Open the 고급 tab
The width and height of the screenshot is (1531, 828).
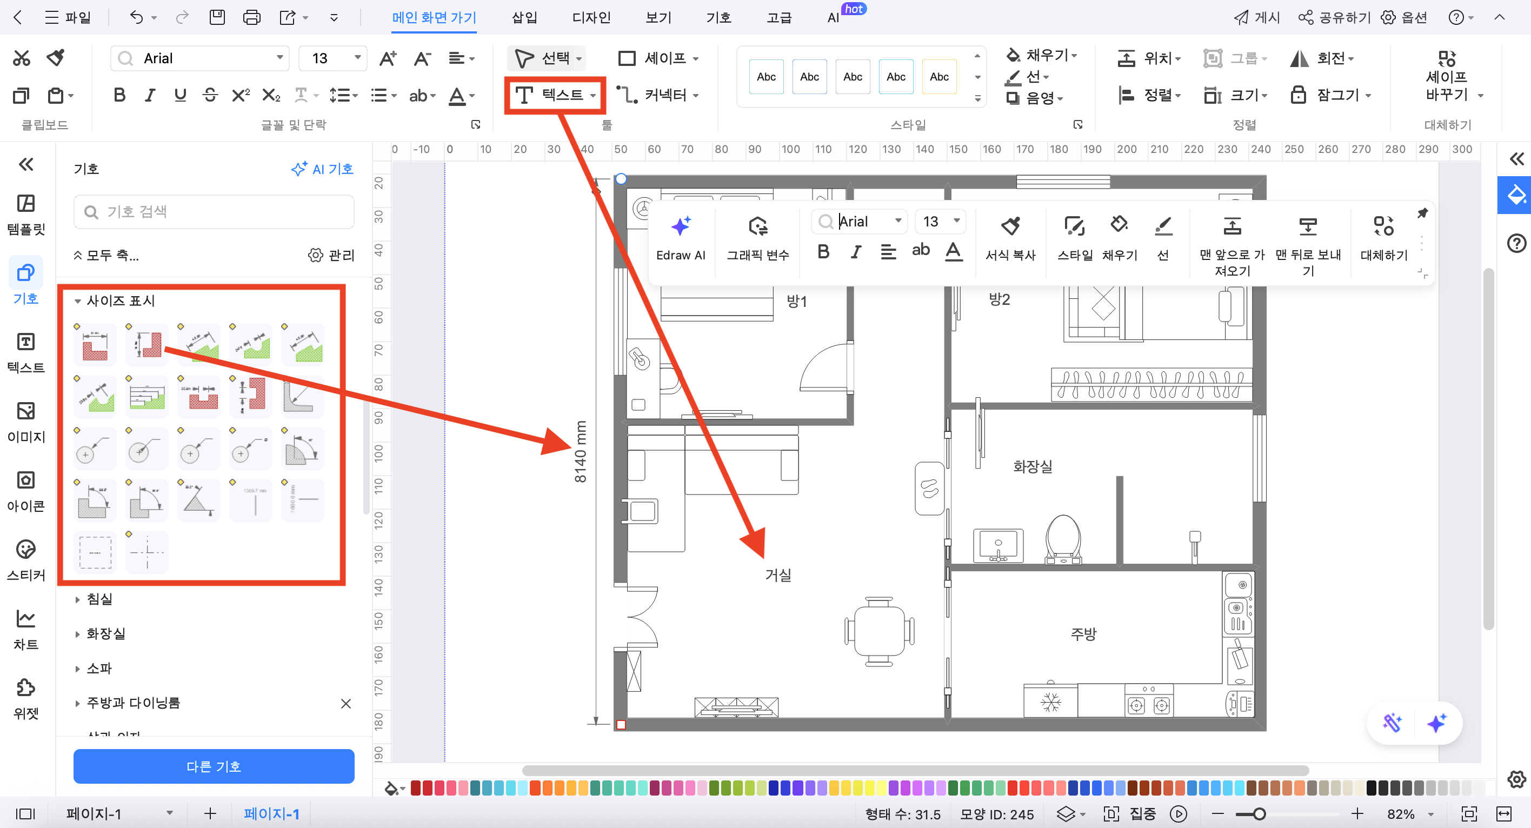point(779,17)
